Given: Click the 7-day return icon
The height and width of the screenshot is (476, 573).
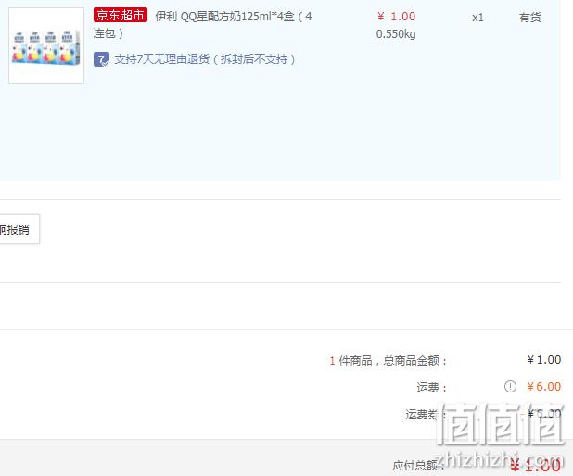Looking at the screenshot, I should pyautogui.click(x=101, y=59).
